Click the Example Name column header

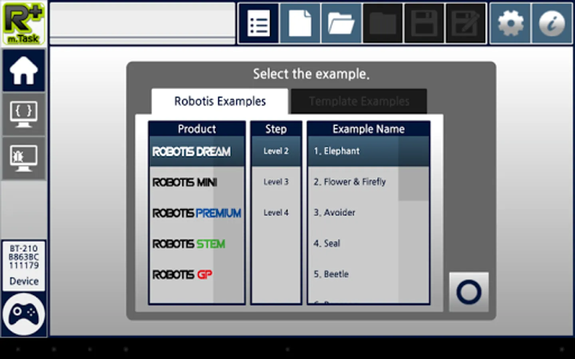tap(369, 129)
